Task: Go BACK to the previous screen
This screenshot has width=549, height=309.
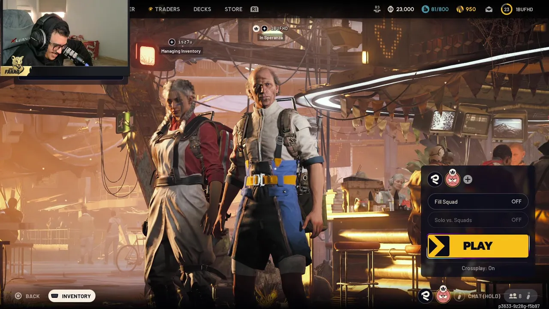Action: point(33,296)
